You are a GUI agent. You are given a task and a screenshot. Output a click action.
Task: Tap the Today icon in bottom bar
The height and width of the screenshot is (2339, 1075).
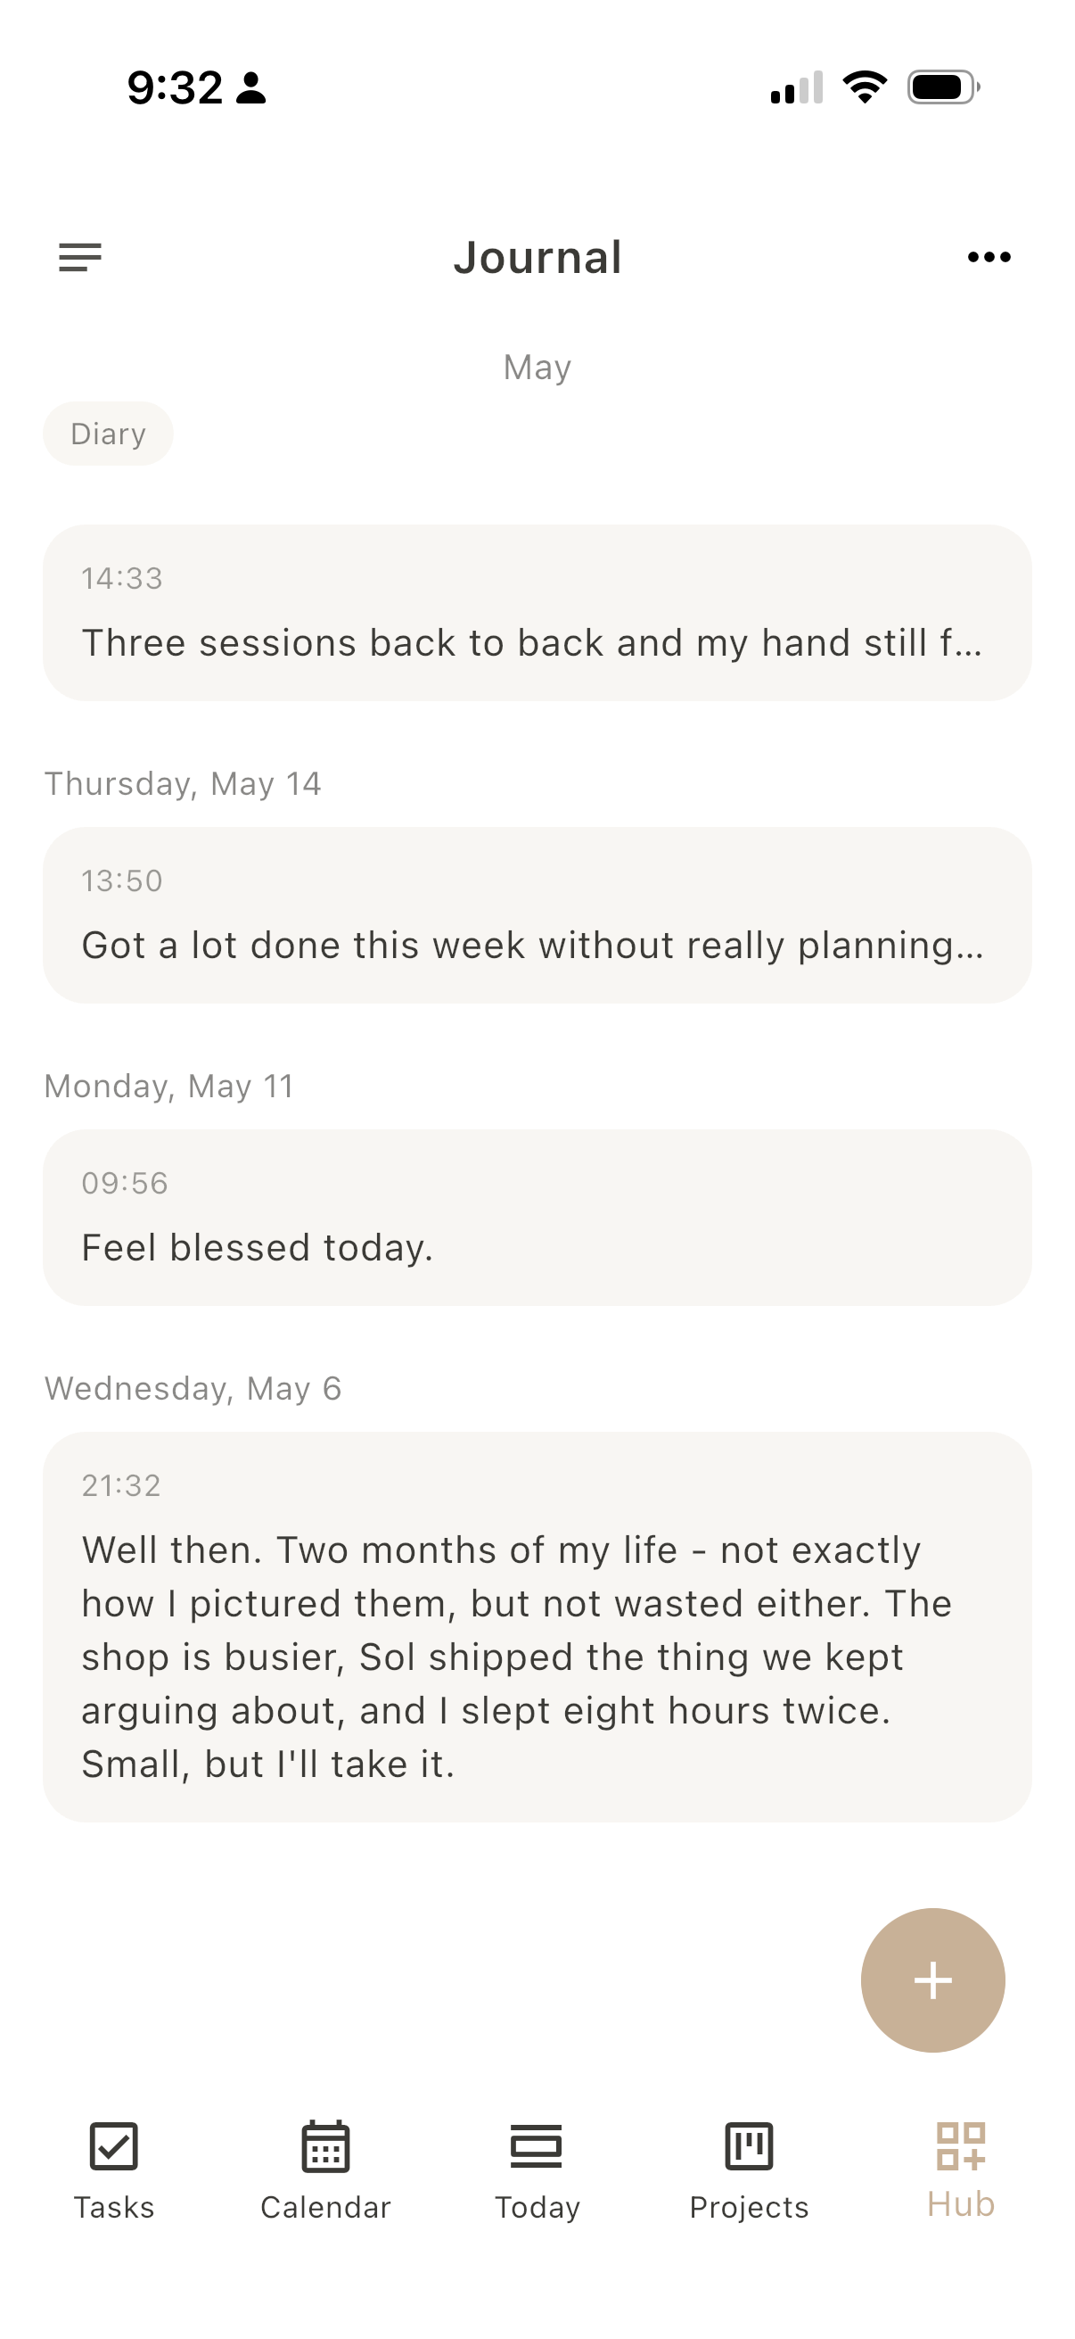point(537,2146)
